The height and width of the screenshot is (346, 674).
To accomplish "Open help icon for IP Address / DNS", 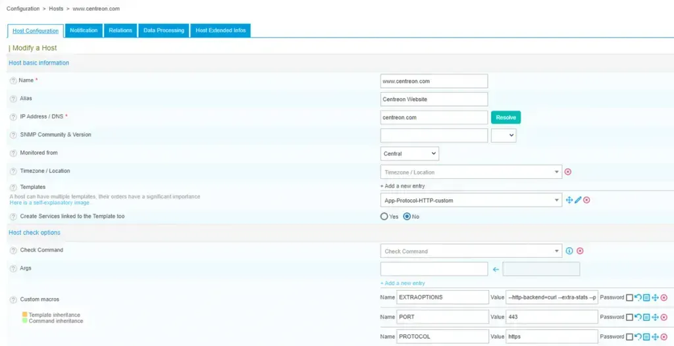I will (13, 117).
